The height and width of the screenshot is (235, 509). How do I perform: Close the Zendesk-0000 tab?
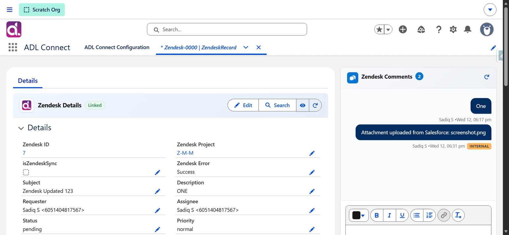(x=259, y=47)
